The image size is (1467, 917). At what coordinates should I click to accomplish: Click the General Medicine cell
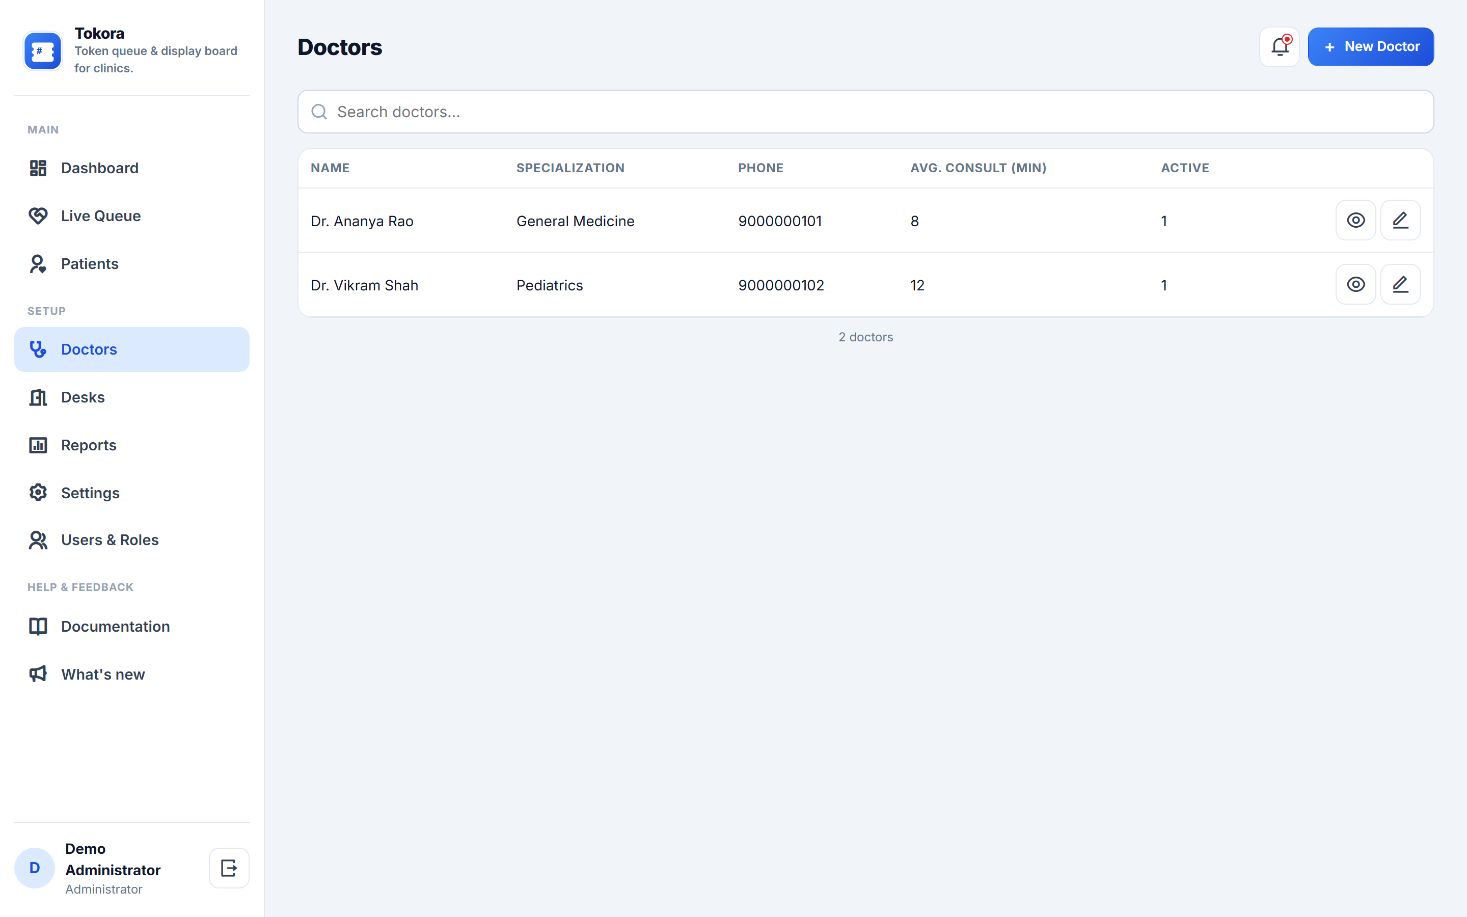(575, 222)
